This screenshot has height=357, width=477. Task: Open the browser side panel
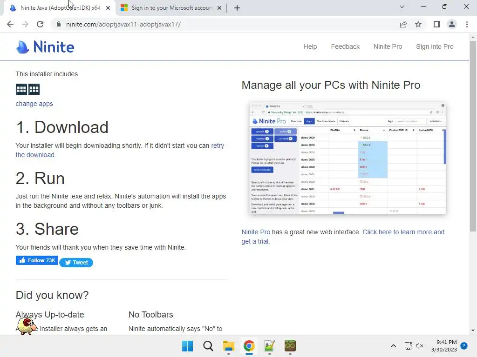[x=437, y=24]
